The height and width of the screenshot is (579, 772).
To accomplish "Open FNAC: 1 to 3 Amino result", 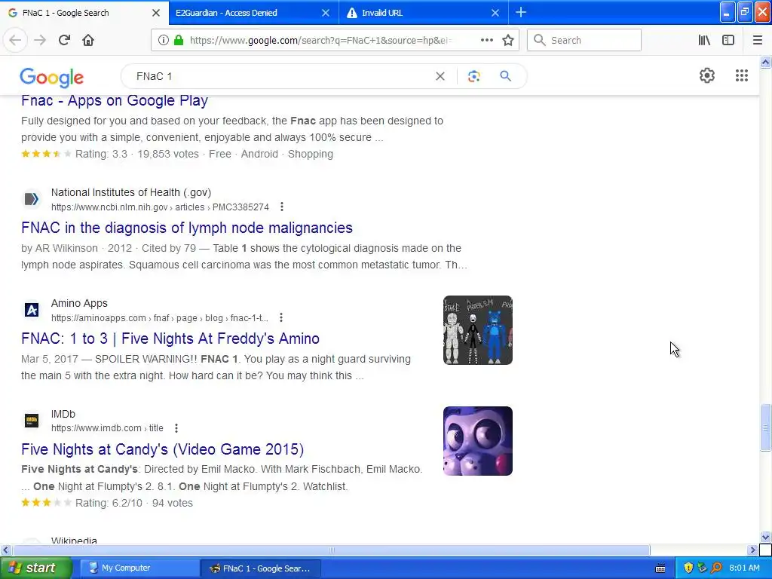I will (x=170, y=339).
